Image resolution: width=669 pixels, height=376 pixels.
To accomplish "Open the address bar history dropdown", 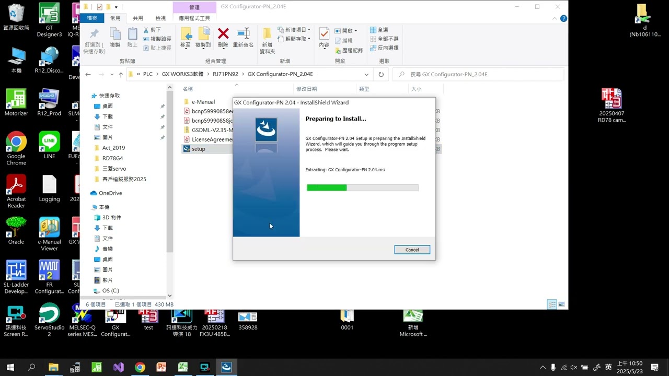I will [366, 75].
